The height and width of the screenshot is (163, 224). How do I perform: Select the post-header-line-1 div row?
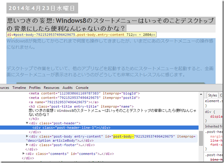pos(99,128)
